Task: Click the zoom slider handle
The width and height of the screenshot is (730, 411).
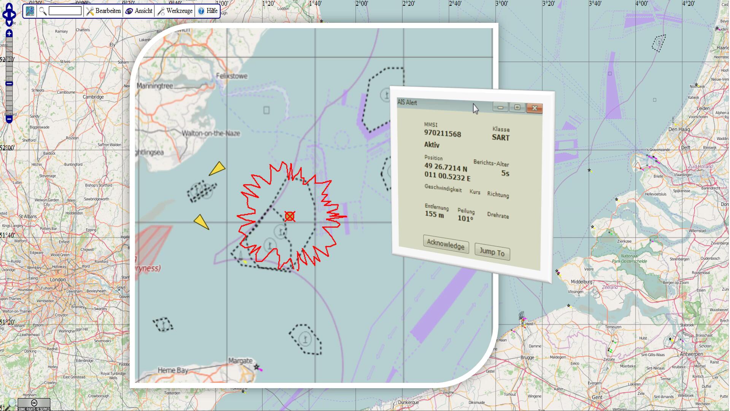Action: click(9, 84)
